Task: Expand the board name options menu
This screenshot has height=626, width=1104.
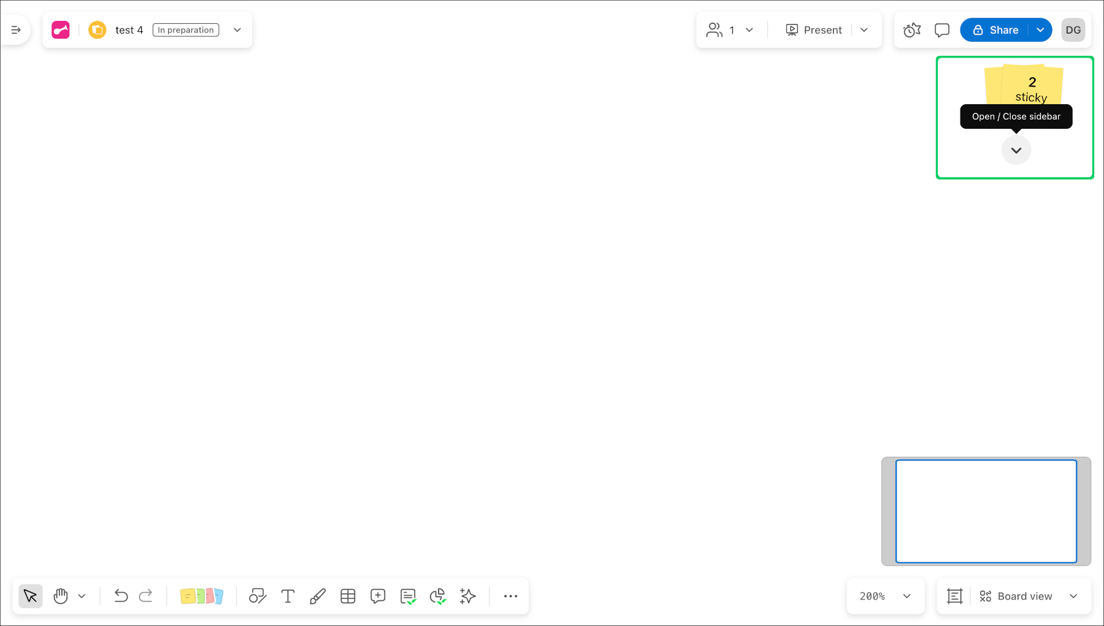Action: (x=237, y=29)
